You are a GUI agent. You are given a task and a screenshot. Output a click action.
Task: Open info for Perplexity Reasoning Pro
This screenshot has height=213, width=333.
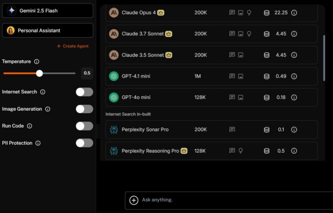click(294, 151)
